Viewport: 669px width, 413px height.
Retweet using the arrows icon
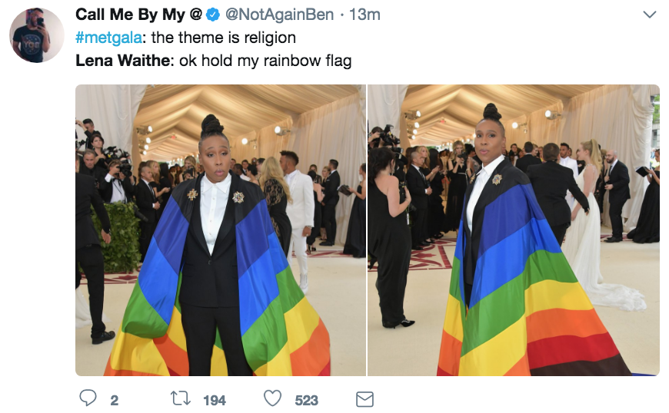pyautogui.click(x=181, y=398)
